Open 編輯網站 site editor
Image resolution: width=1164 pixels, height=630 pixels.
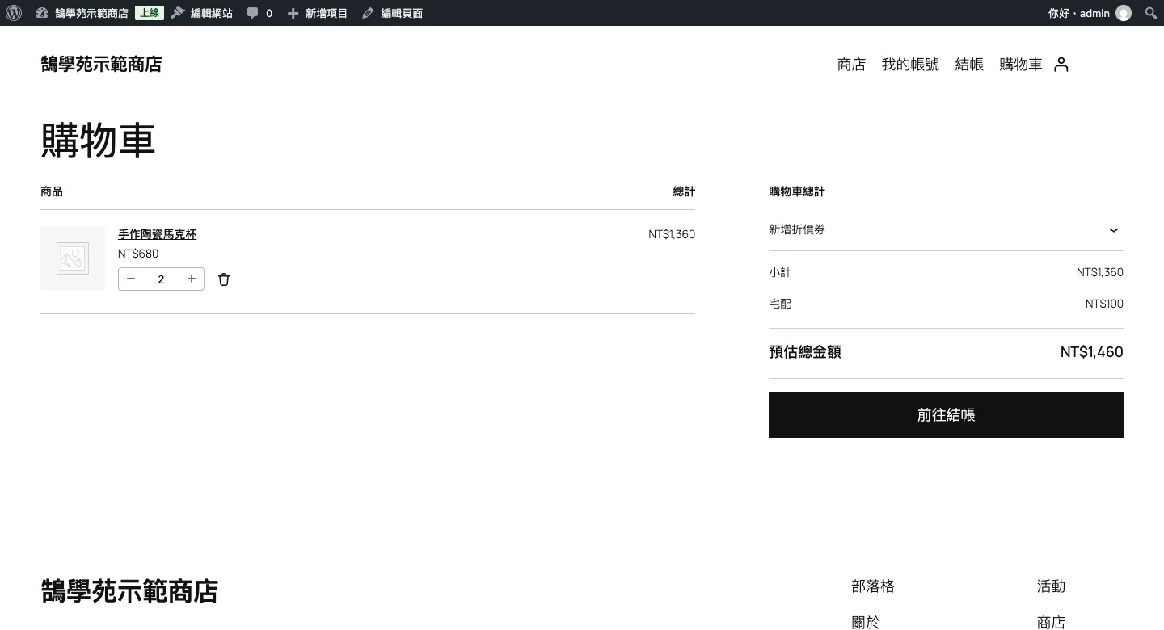(201, 13)
